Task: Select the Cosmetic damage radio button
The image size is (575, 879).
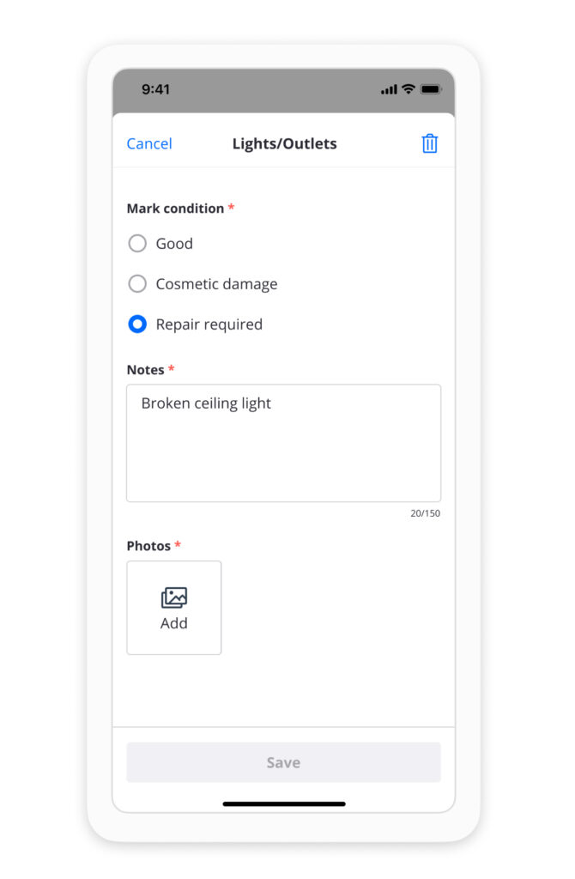Action: click(x=137, y=283)
